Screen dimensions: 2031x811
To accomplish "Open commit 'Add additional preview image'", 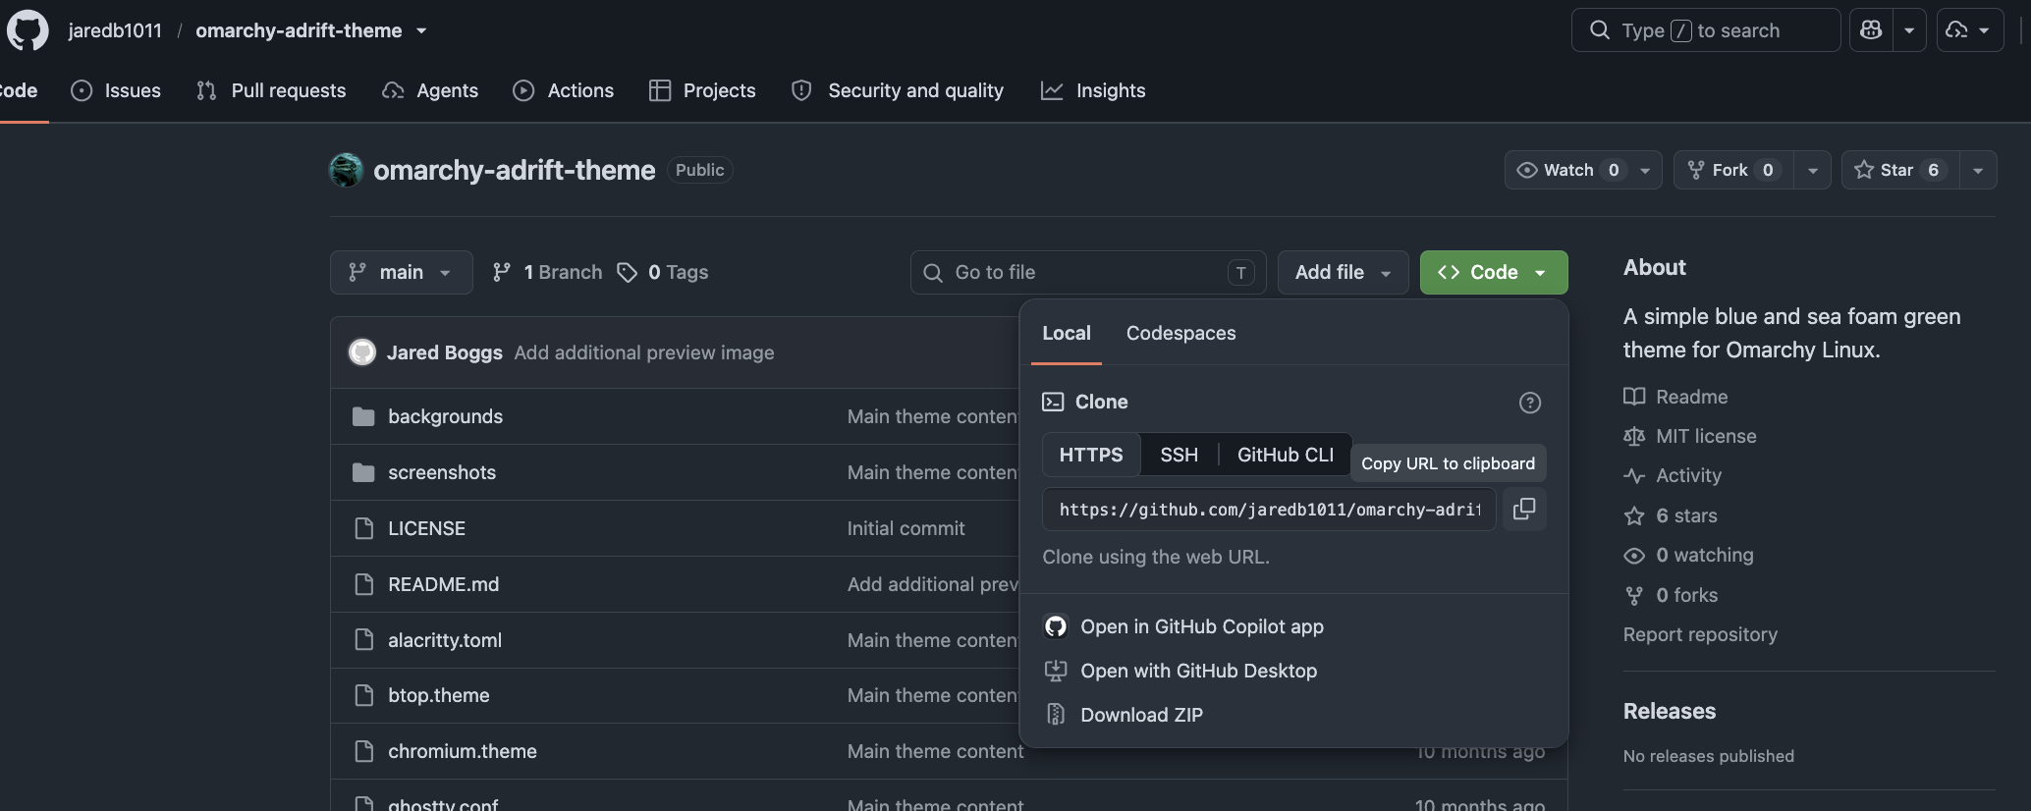I will (x=644, y=352).
